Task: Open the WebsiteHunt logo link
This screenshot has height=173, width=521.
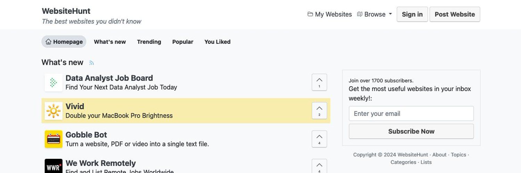Action: (66, 11)
